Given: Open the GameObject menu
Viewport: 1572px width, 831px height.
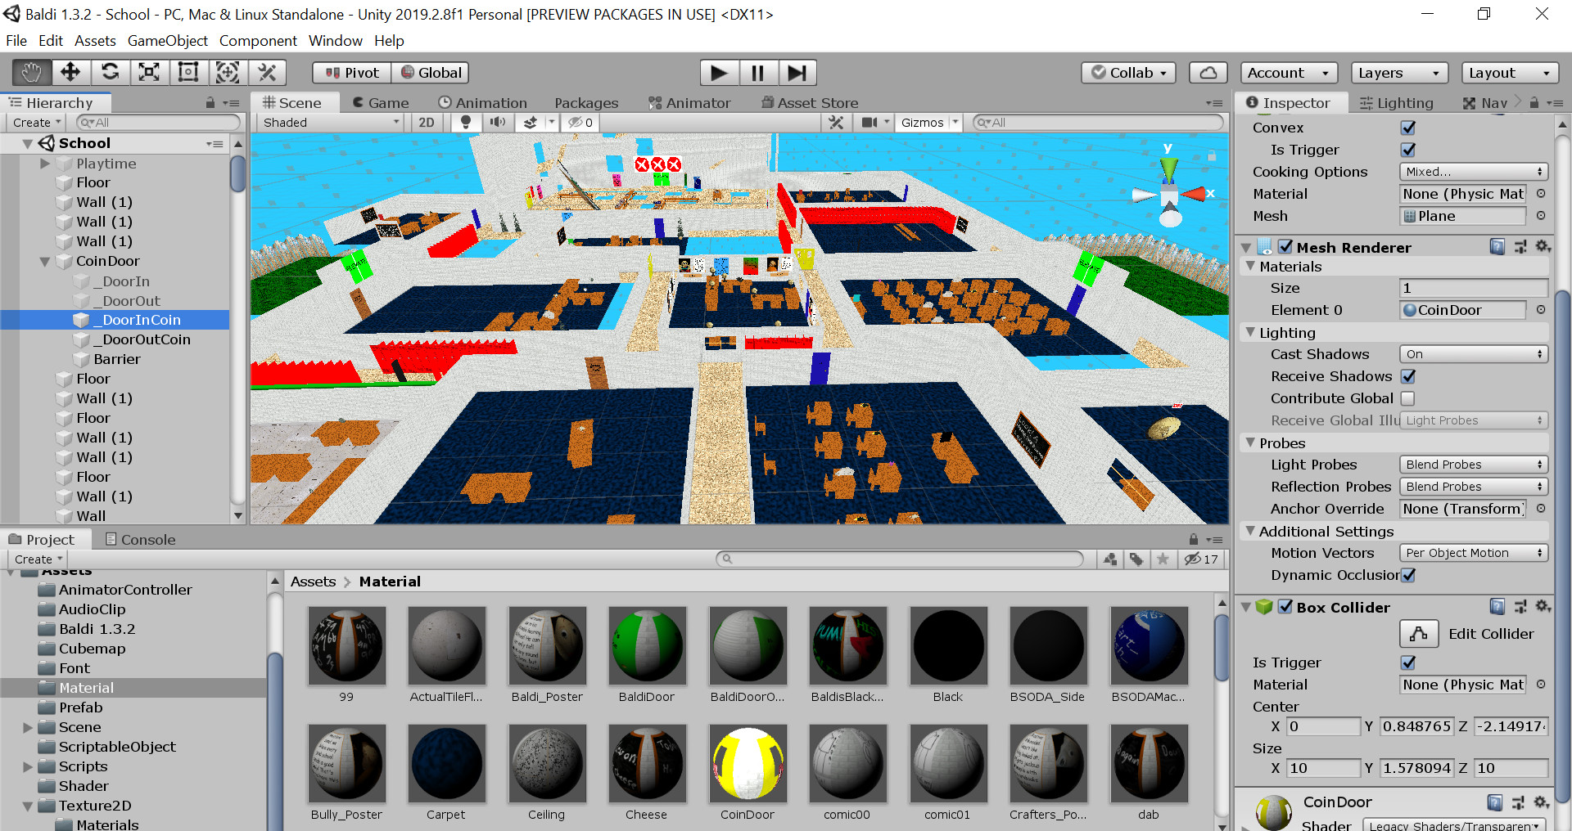Looking at the screenshot, I should (x=167, y=41).
